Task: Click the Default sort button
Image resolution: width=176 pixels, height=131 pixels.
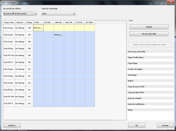Action: [149, 27]
